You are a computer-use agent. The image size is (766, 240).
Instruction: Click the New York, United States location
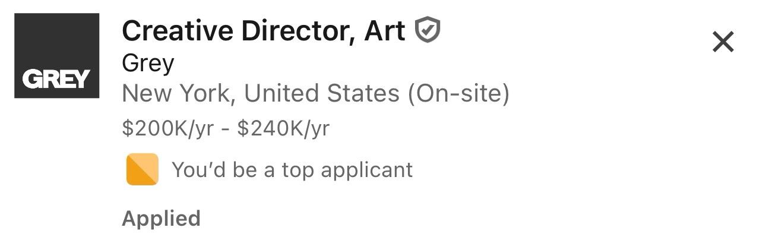[261, 94]
